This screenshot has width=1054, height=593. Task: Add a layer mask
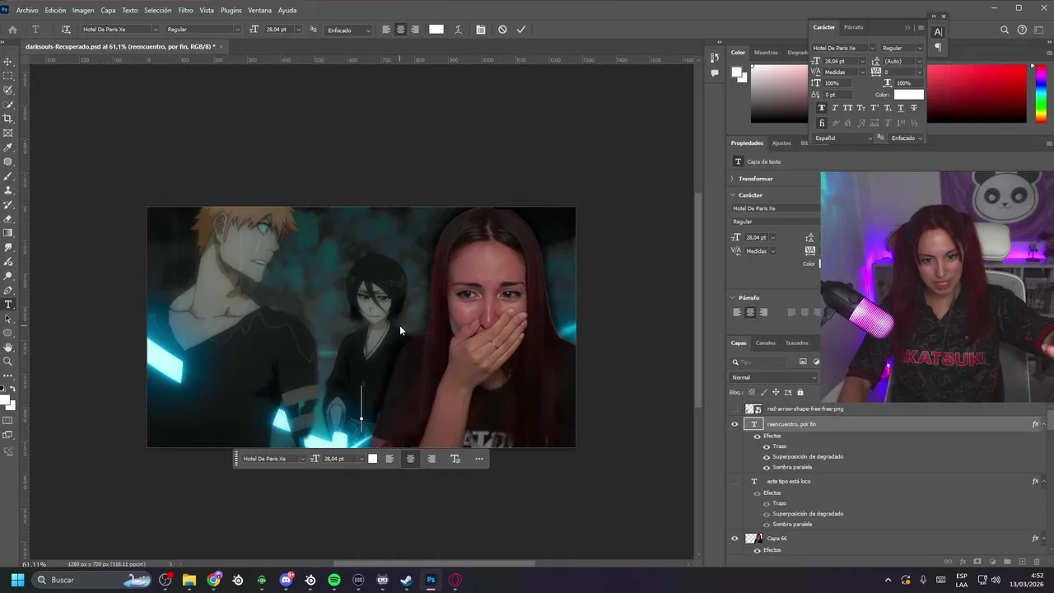click(977, 562)
